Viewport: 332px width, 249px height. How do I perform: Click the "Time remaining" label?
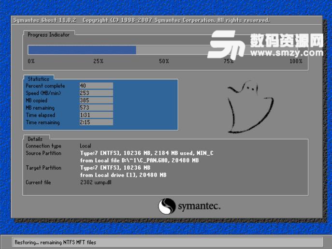(x=43, y=122)
